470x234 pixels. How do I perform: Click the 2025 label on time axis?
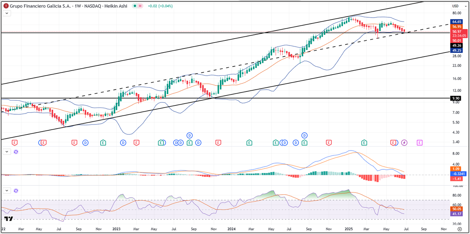[349, 228]
